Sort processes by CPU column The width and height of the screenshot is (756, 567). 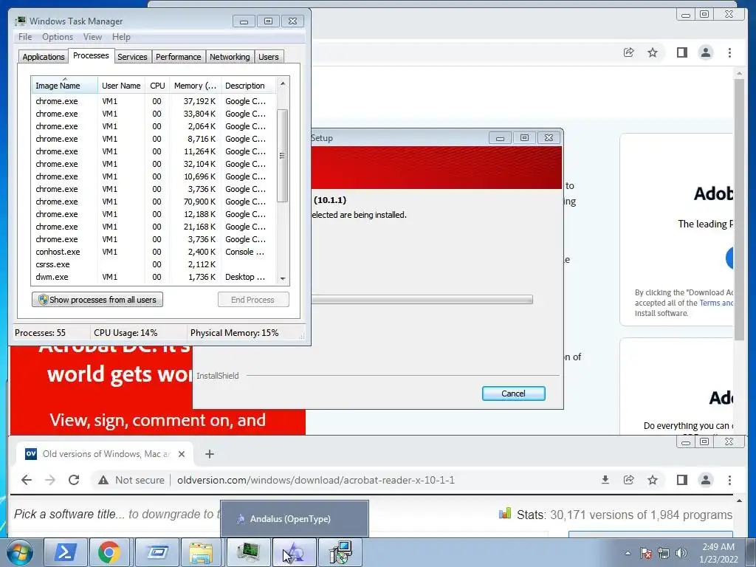click(x=157, y=86)
